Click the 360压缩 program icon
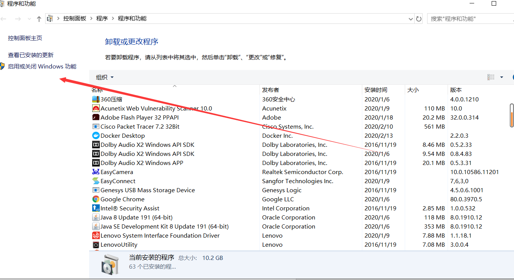The image size is (514, 280). pyautogui.click(x=96, y=99)
